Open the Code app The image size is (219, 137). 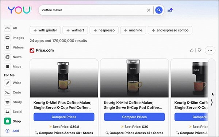click(x=12, y=92)
